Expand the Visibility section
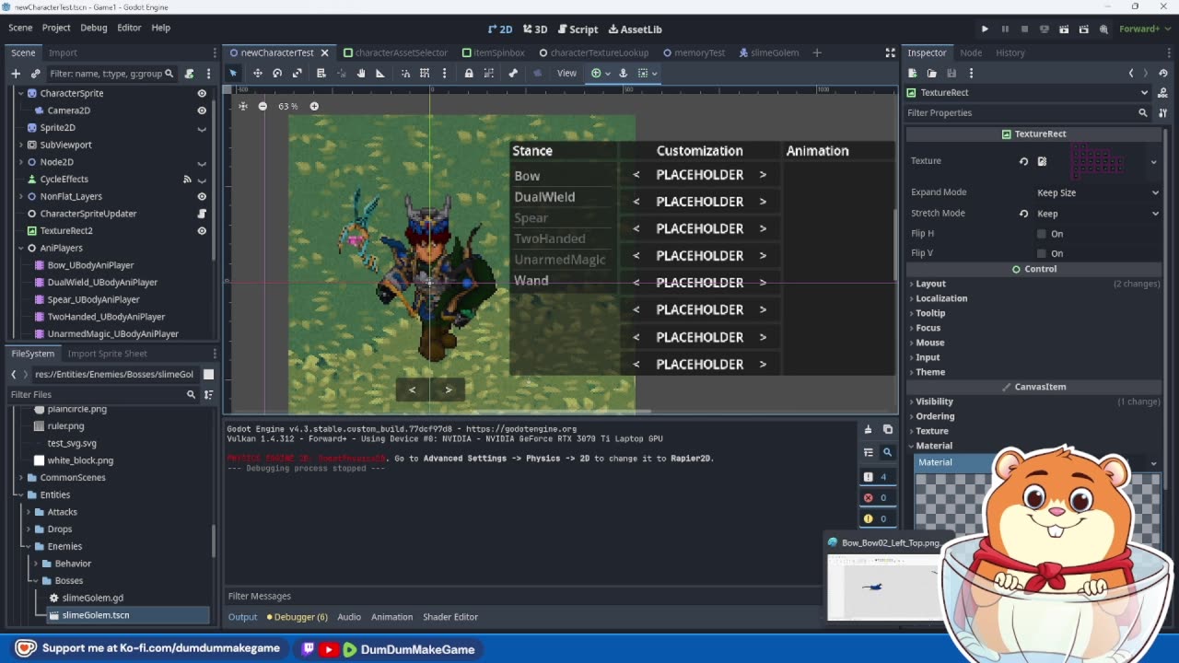 coord(934,401)
